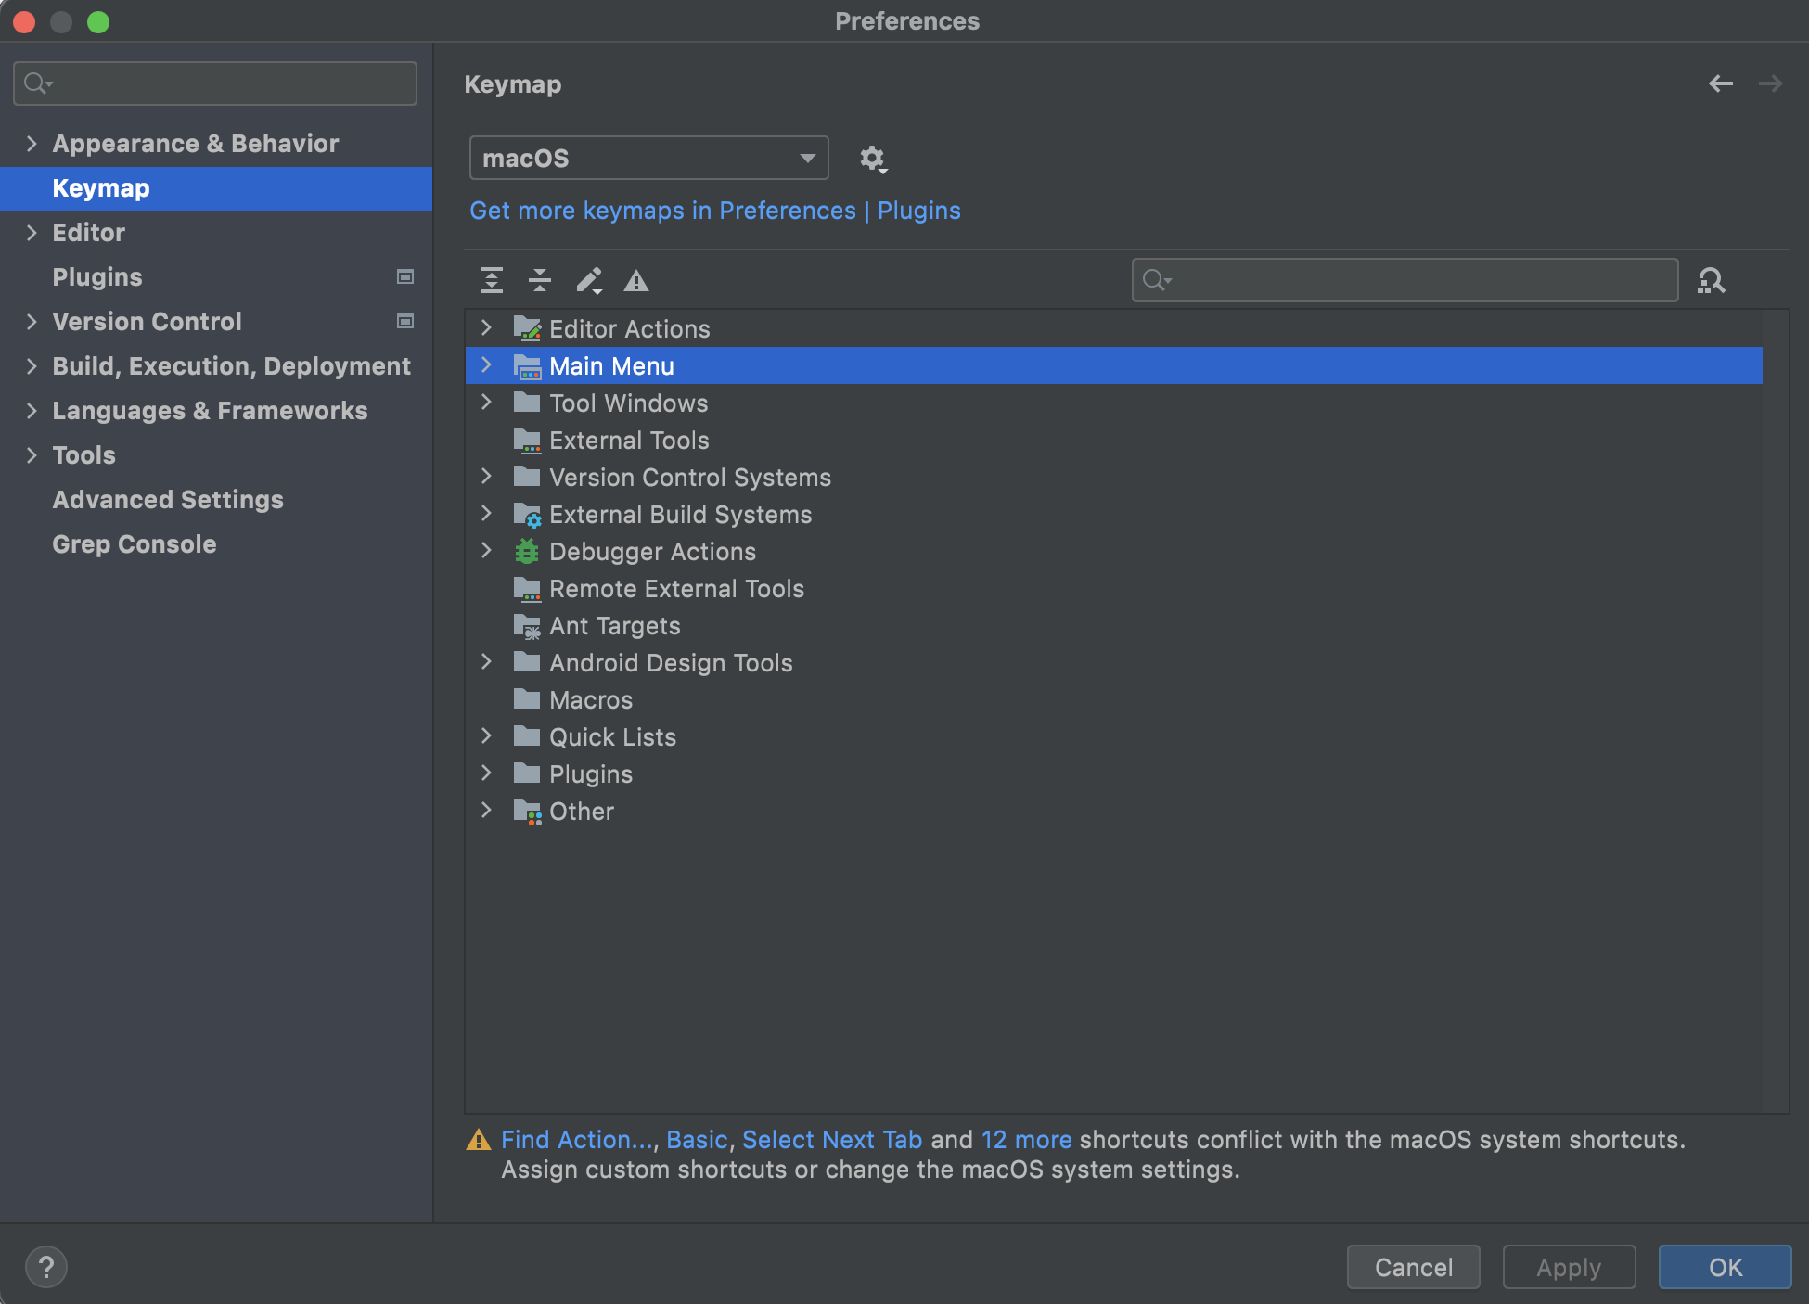This screenshot has height=1304, width=1809.
Task: Select Plugins in the settings sidebar
Action: pos(97,277)
